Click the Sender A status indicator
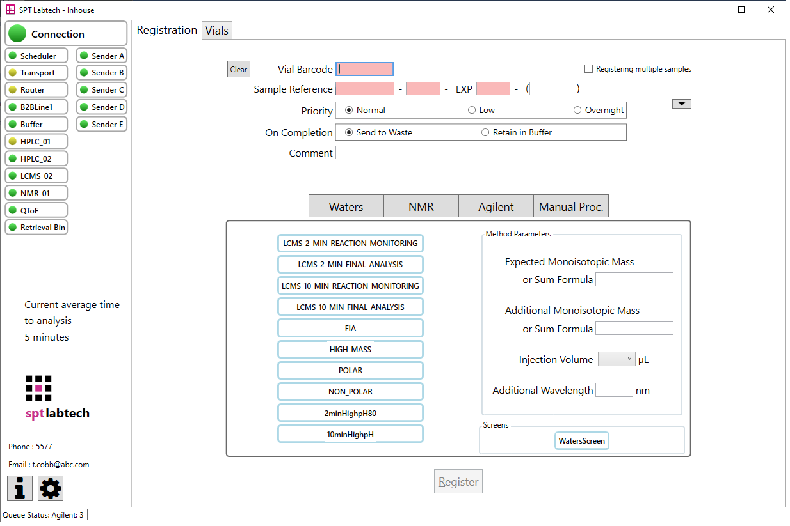 [x=101, y=56]
